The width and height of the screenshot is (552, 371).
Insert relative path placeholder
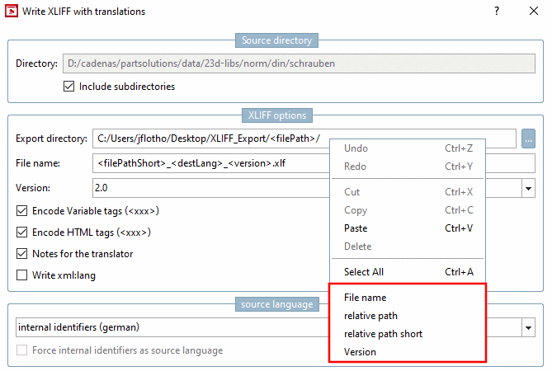pyautogui.click(x=370, y=316)
